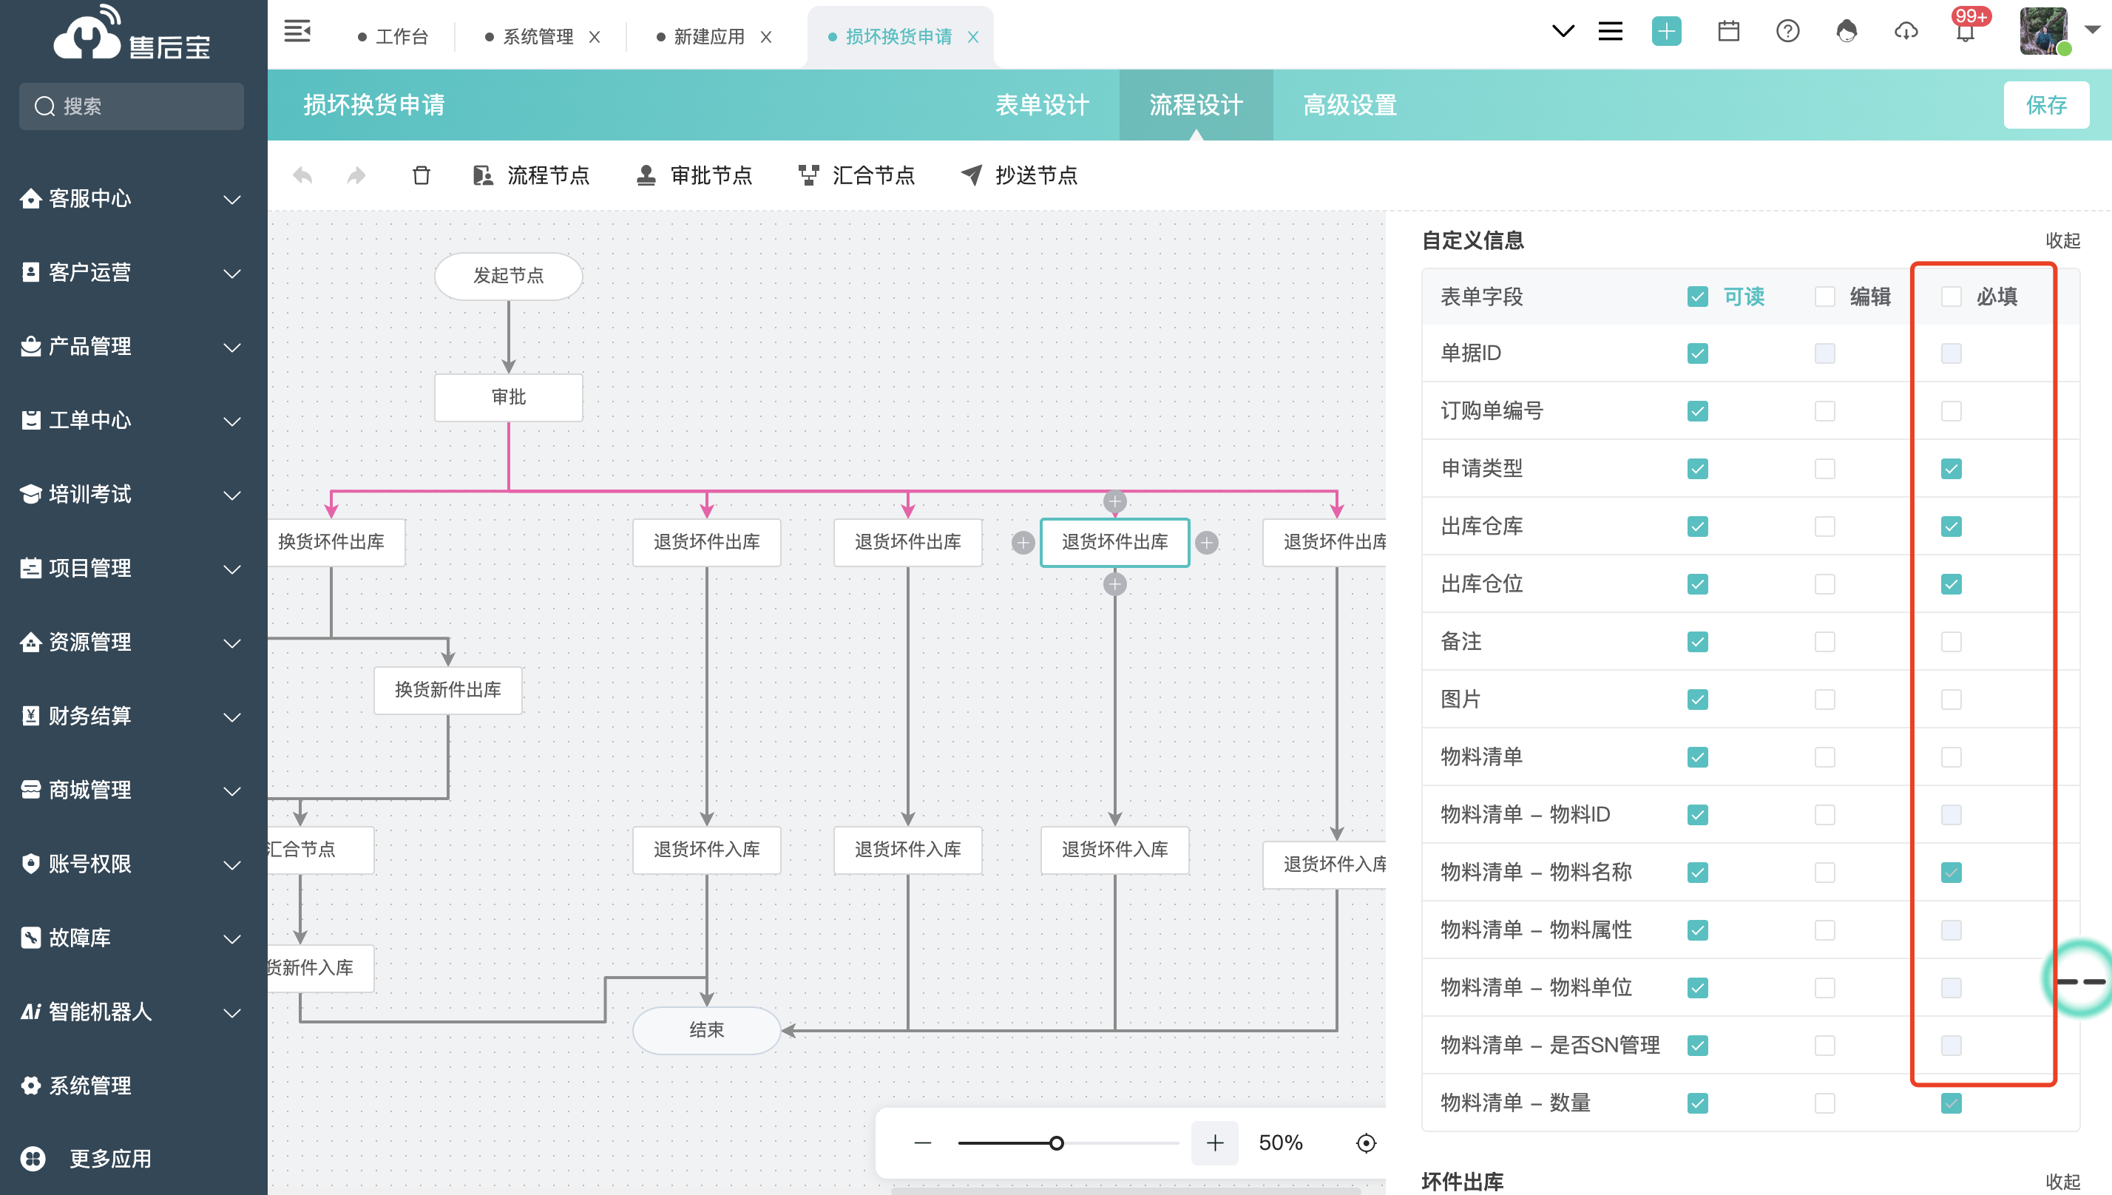The width and height of the screenshot is (2112, 1195).
Task: Add a 审批节点 from the toolbar
Action: coord(694,175)
